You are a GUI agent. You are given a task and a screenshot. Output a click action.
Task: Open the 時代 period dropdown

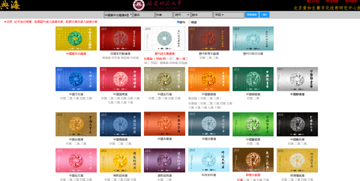pos(182,15)
